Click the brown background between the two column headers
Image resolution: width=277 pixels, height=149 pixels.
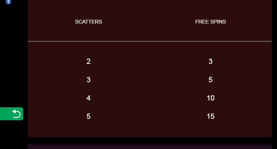pos(148,22)
